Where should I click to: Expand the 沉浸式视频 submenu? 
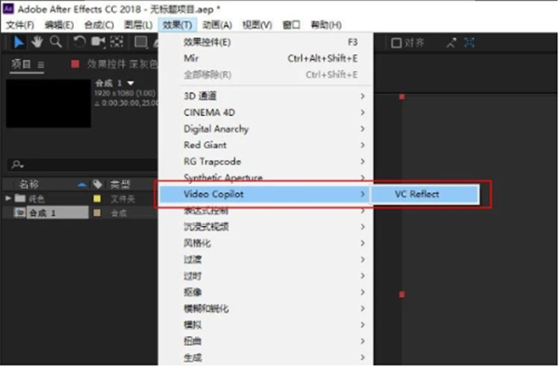(266, 227)
